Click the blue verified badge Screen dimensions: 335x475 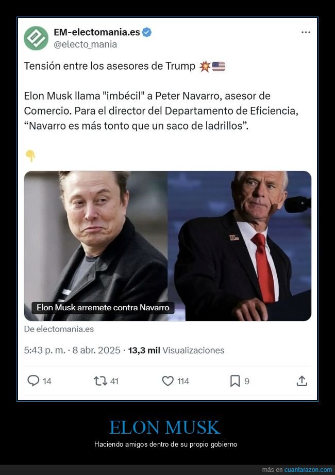[147, 33]
